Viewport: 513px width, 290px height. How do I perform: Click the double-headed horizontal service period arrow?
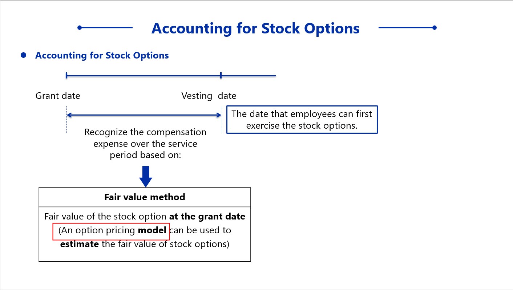tap(144, 115)
